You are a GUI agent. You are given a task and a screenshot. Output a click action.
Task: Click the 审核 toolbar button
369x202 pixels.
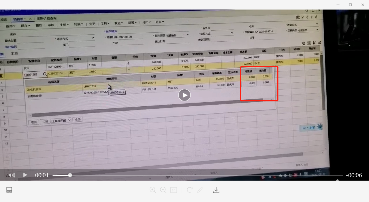pos(51,25)
